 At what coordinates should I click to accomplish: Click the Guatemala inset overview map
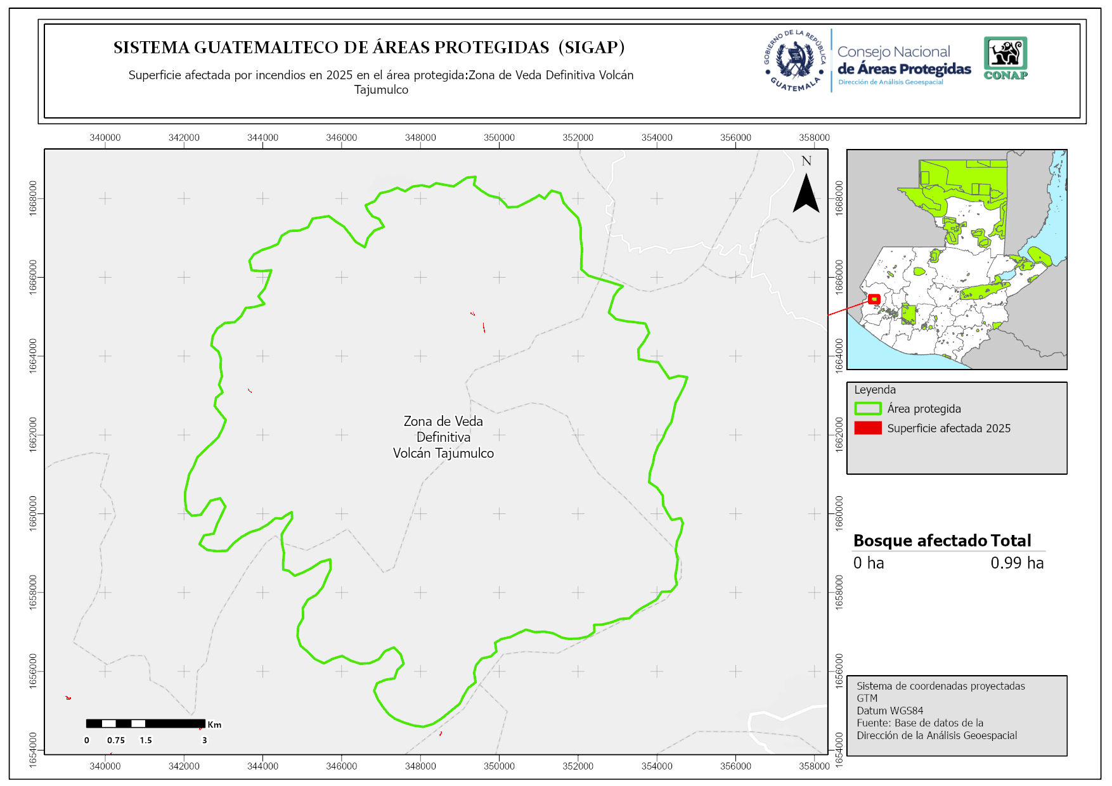click(x=957, y=259)
